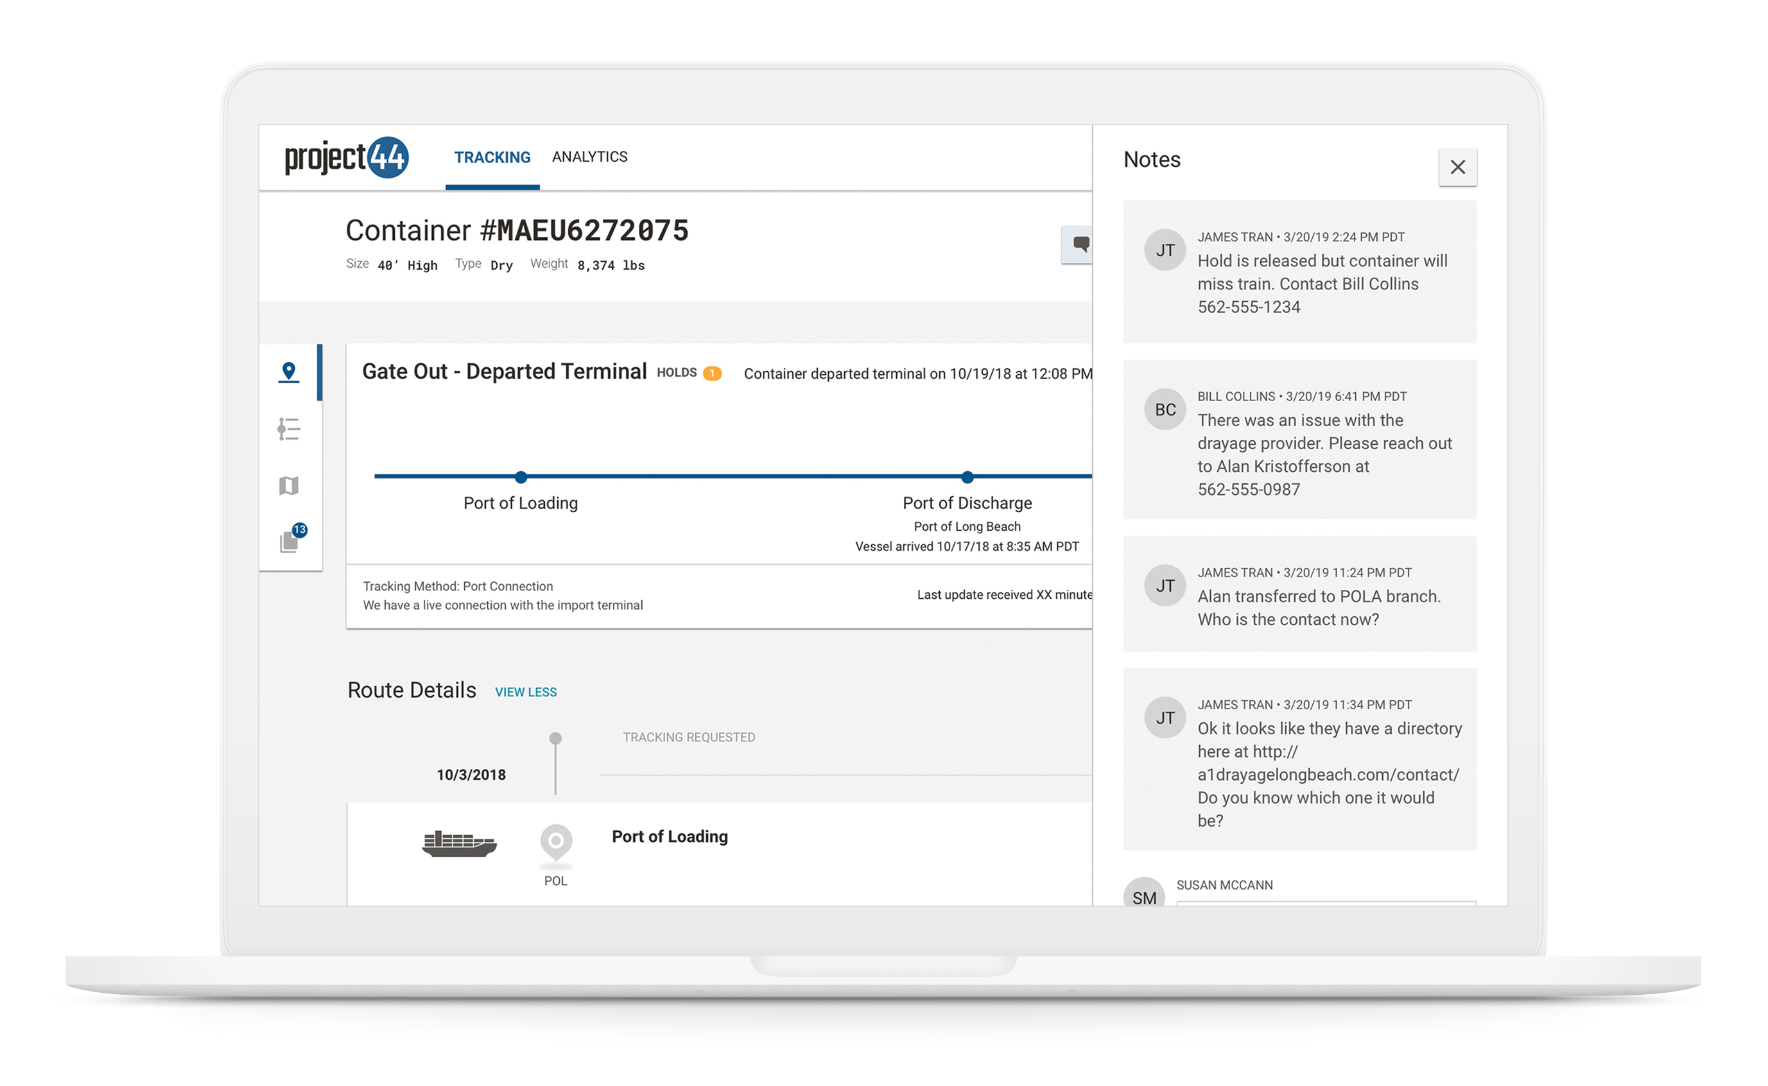Click the SM avatar of Susan McCann

pyautogui.click(x=1144, y=895)
